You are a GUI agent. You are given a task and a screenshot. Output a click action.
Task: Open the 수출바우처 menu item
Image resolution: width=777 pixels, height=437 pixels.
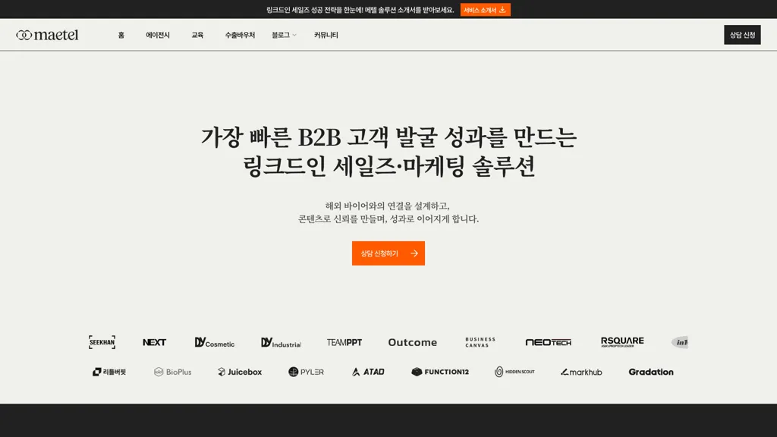[x=240, y=35]
